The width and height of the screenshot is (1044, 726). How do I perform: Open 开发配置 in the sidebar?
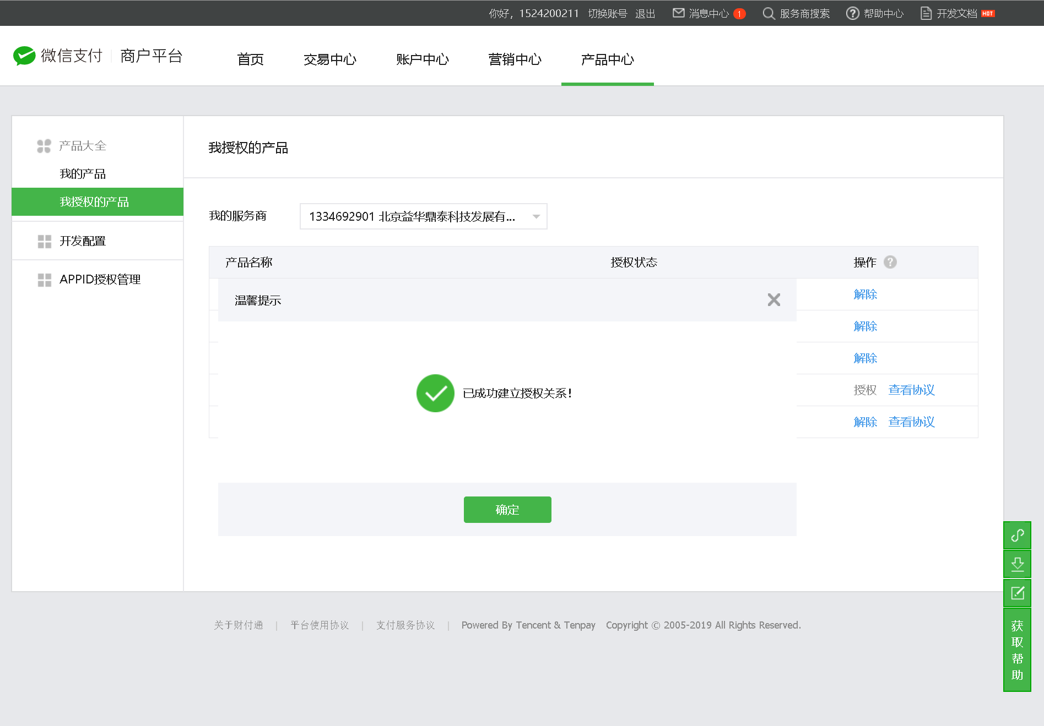(x=83, y=241)
